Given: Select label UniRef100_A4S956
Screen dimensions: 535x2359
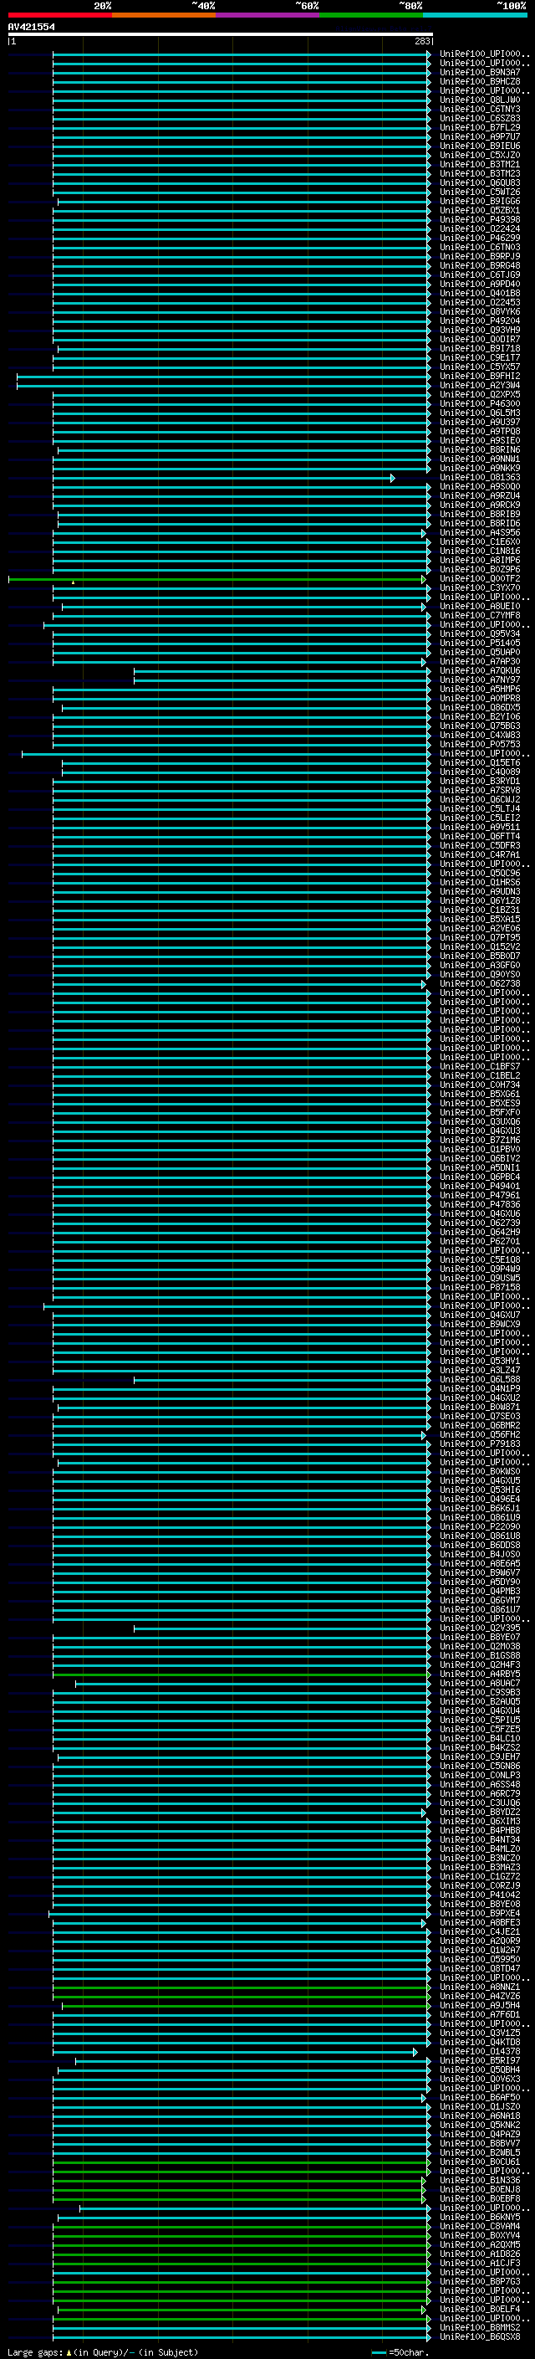Looking at the screenshot, I should pyautogui.click(x=480, y=532).
